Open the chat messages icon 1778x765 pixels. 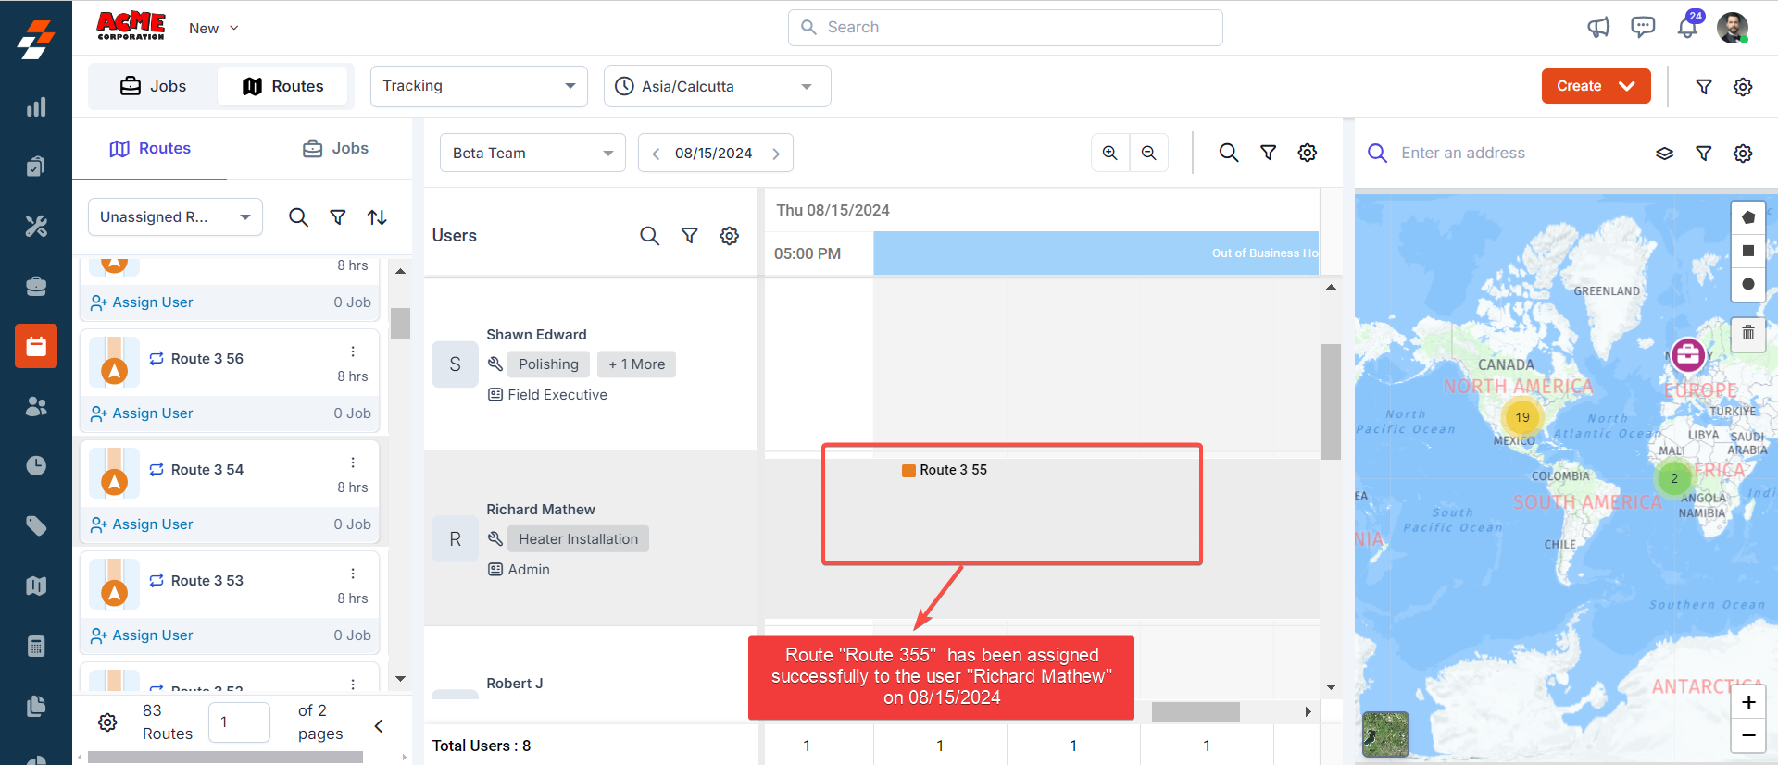click(x=1643, y=28)
